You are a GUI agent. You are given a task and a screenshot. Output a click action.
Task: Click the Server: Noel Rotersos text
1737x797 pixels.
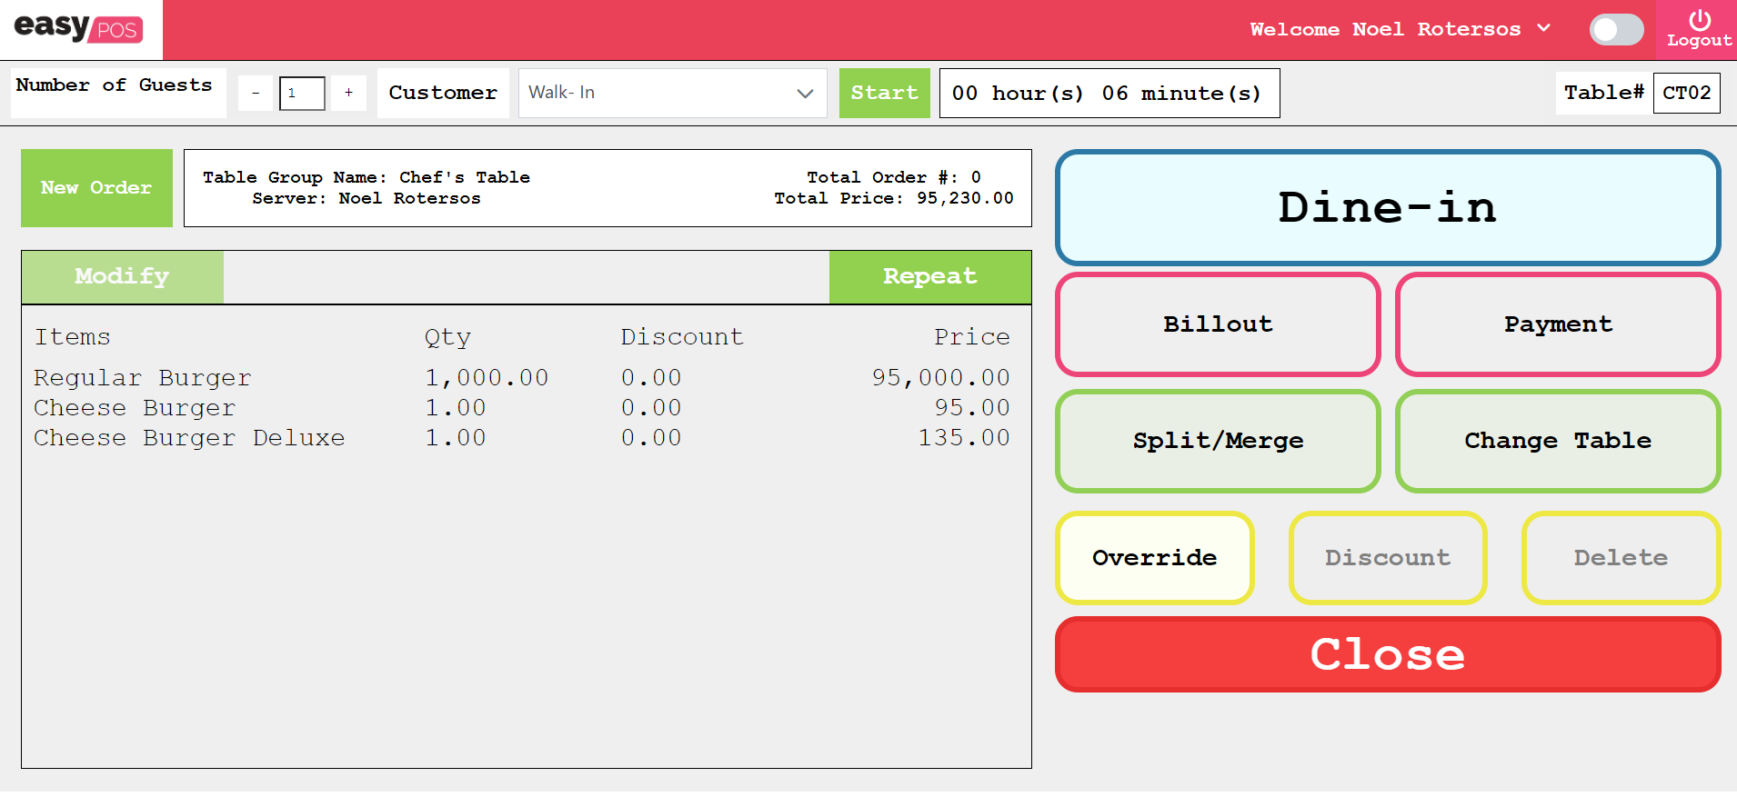pyautogui.click(x=366, y=198)
